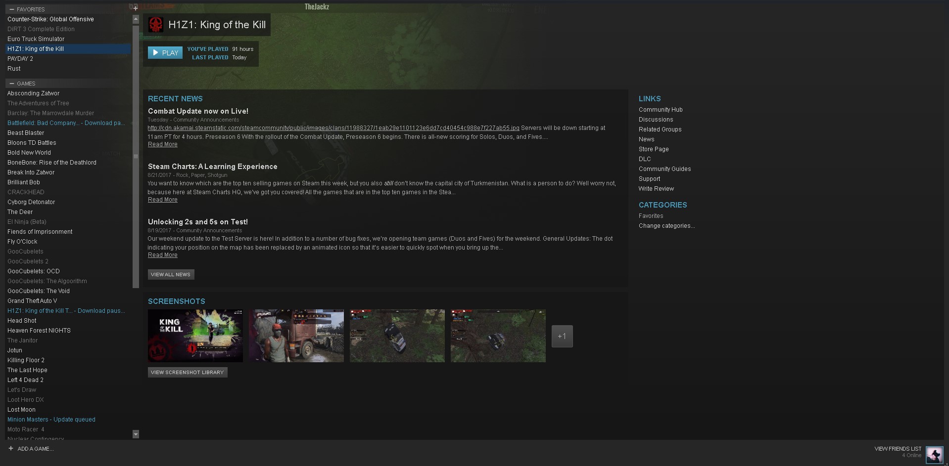Open the King of the Kill screenshot thumbnail
The width and height of the screenshot is (949, 466).
(x=195, y=336)
